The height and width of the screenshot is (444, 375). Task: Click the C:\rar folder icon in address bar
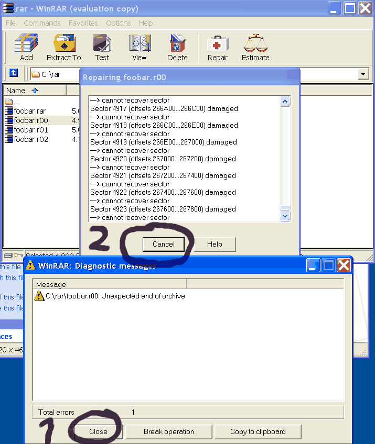pyautogui.click(x=36, y=74)
